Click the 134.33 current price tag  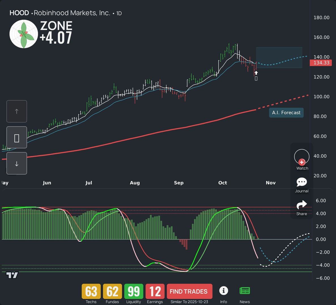coord(321,63)
